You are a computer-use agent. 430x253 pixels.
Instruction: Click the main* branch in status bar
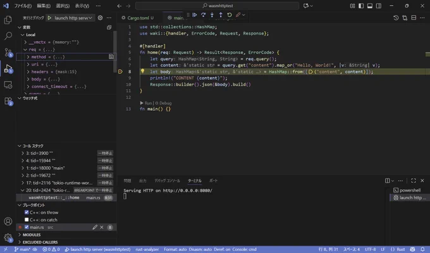pos(22,249)
